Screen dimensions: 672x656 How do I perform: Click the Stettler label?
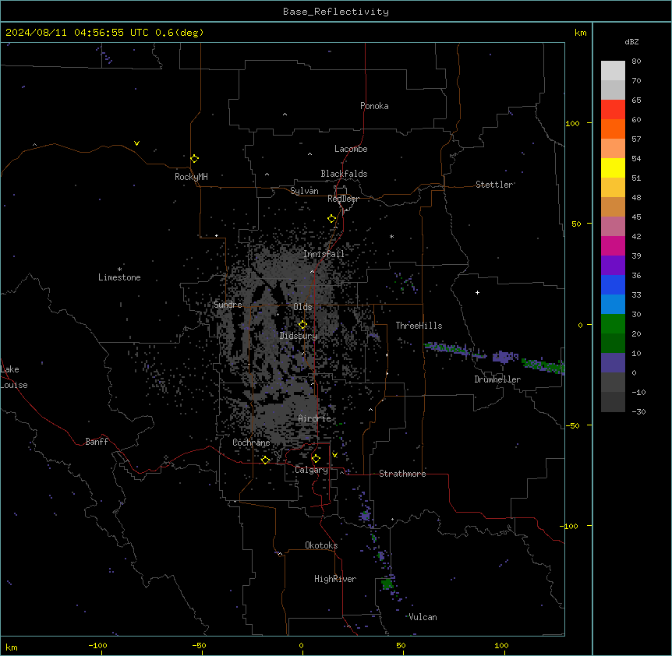tap(494, 185)
